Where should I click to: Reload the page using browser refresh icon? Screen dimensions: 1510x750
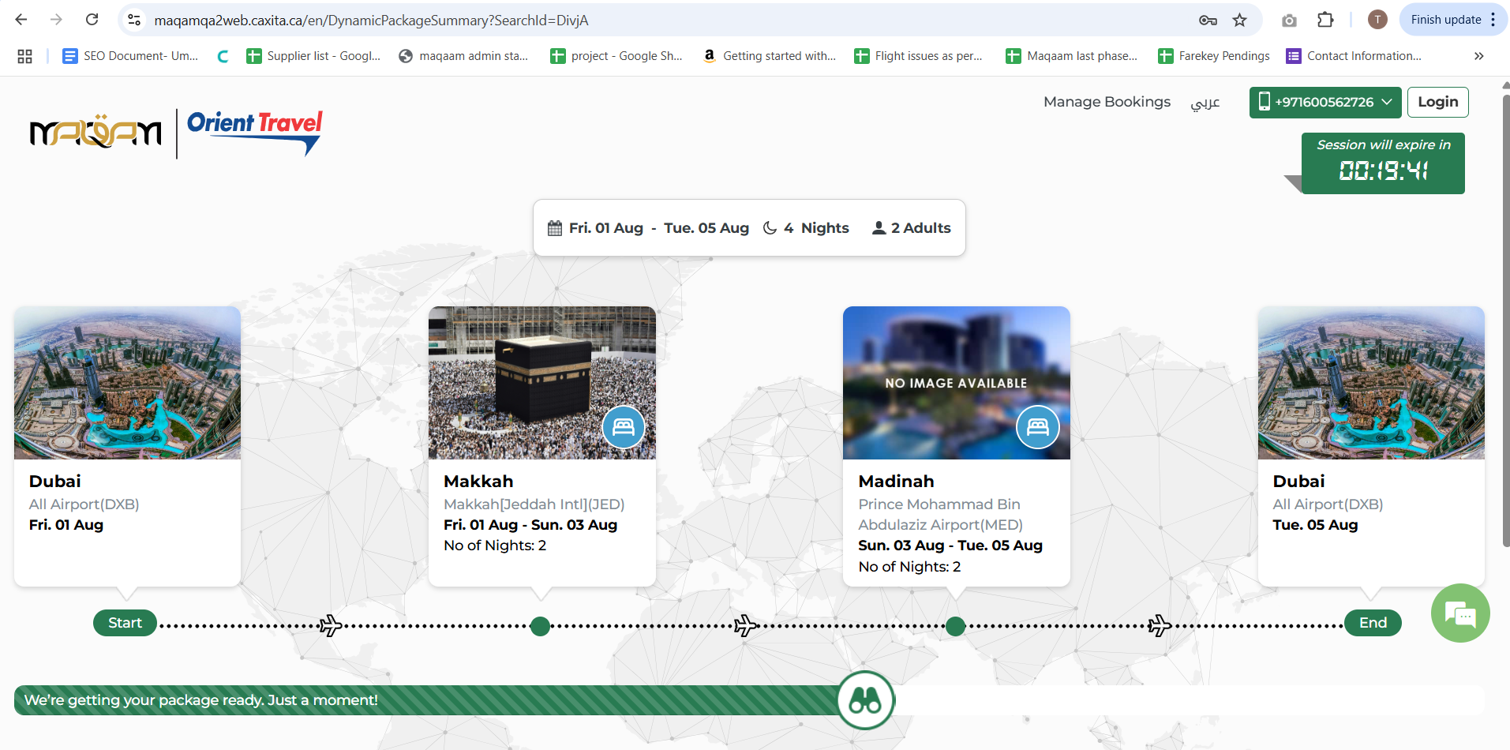point(92,20)
